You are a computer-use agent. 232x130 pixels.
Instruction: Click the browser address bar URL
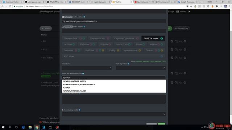click(x=39, y=6)
